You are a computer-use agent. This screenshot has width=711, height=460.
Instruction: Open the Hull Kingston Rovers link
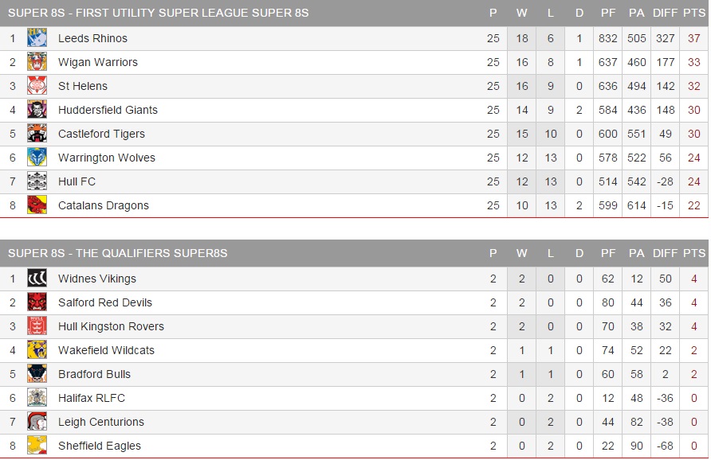(x=111, y=326)
